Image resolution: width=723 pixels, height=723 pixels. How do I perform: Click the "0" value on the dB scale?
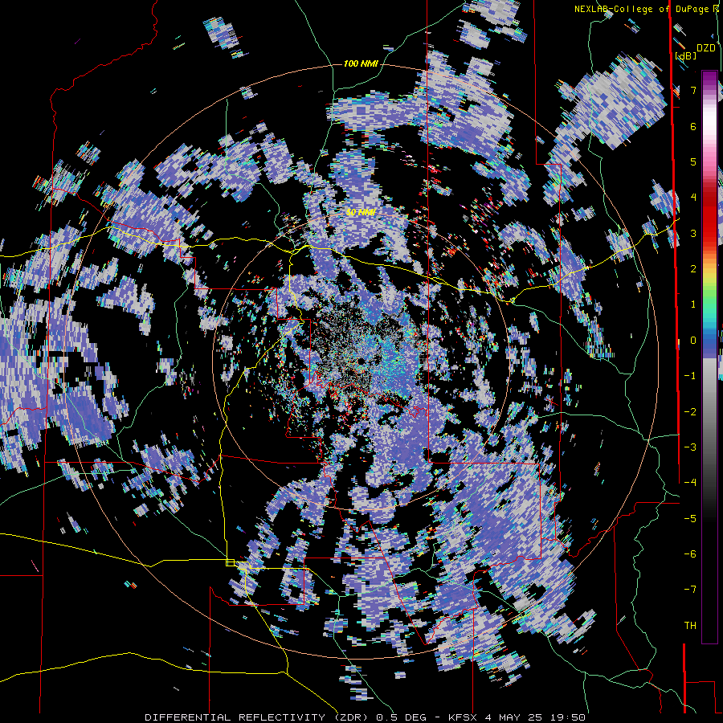[x=693, y=341]
